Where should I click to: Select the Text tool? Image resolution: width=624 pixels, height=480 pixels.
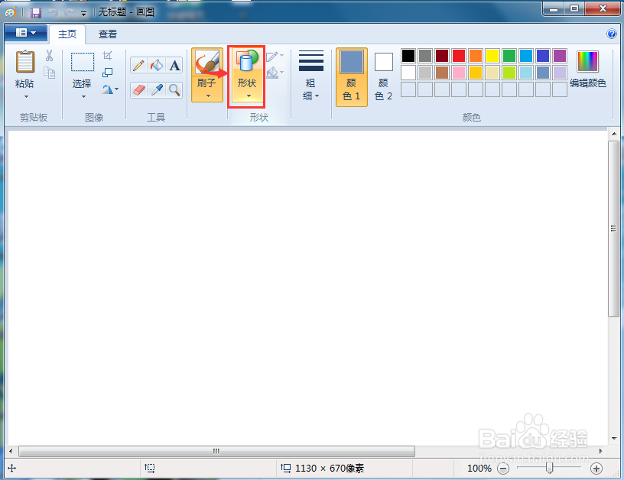point(174,66)
